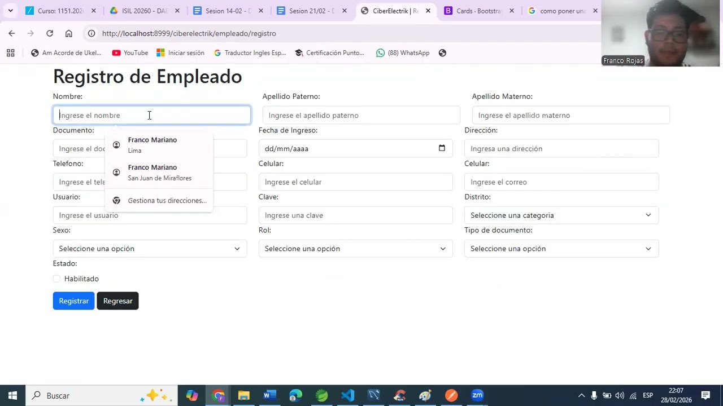Open the tab search dropdown arrow
This screenshot has height=406, width=723.
click(10, 11)
